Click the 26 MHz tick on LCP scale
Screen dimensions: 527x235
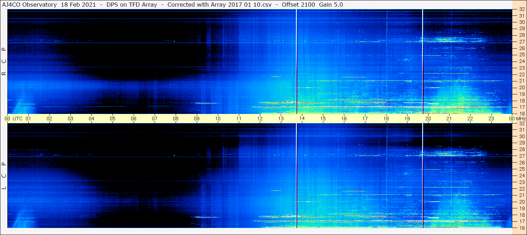pyautogui.click(x=522, y=163)
